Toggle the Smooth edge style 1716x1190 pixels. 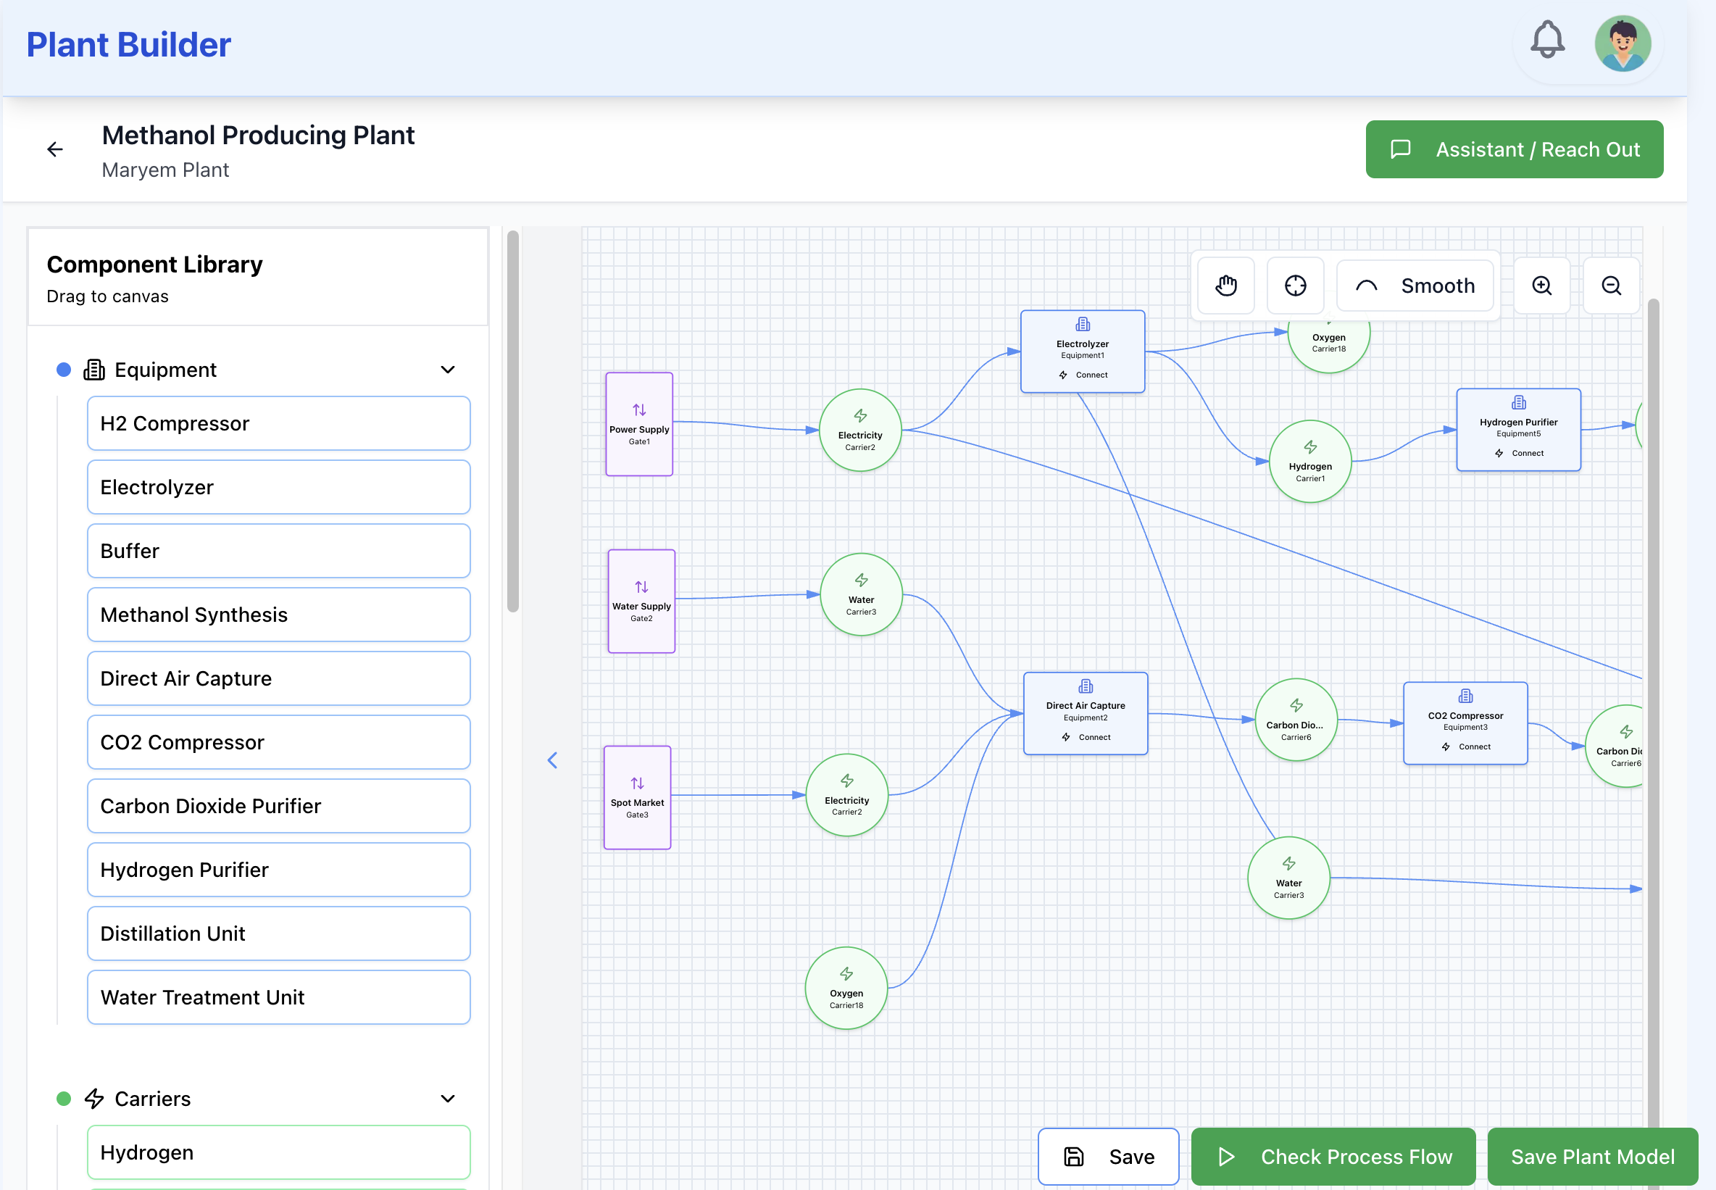pyautogui.click(x=1415, y=286)
